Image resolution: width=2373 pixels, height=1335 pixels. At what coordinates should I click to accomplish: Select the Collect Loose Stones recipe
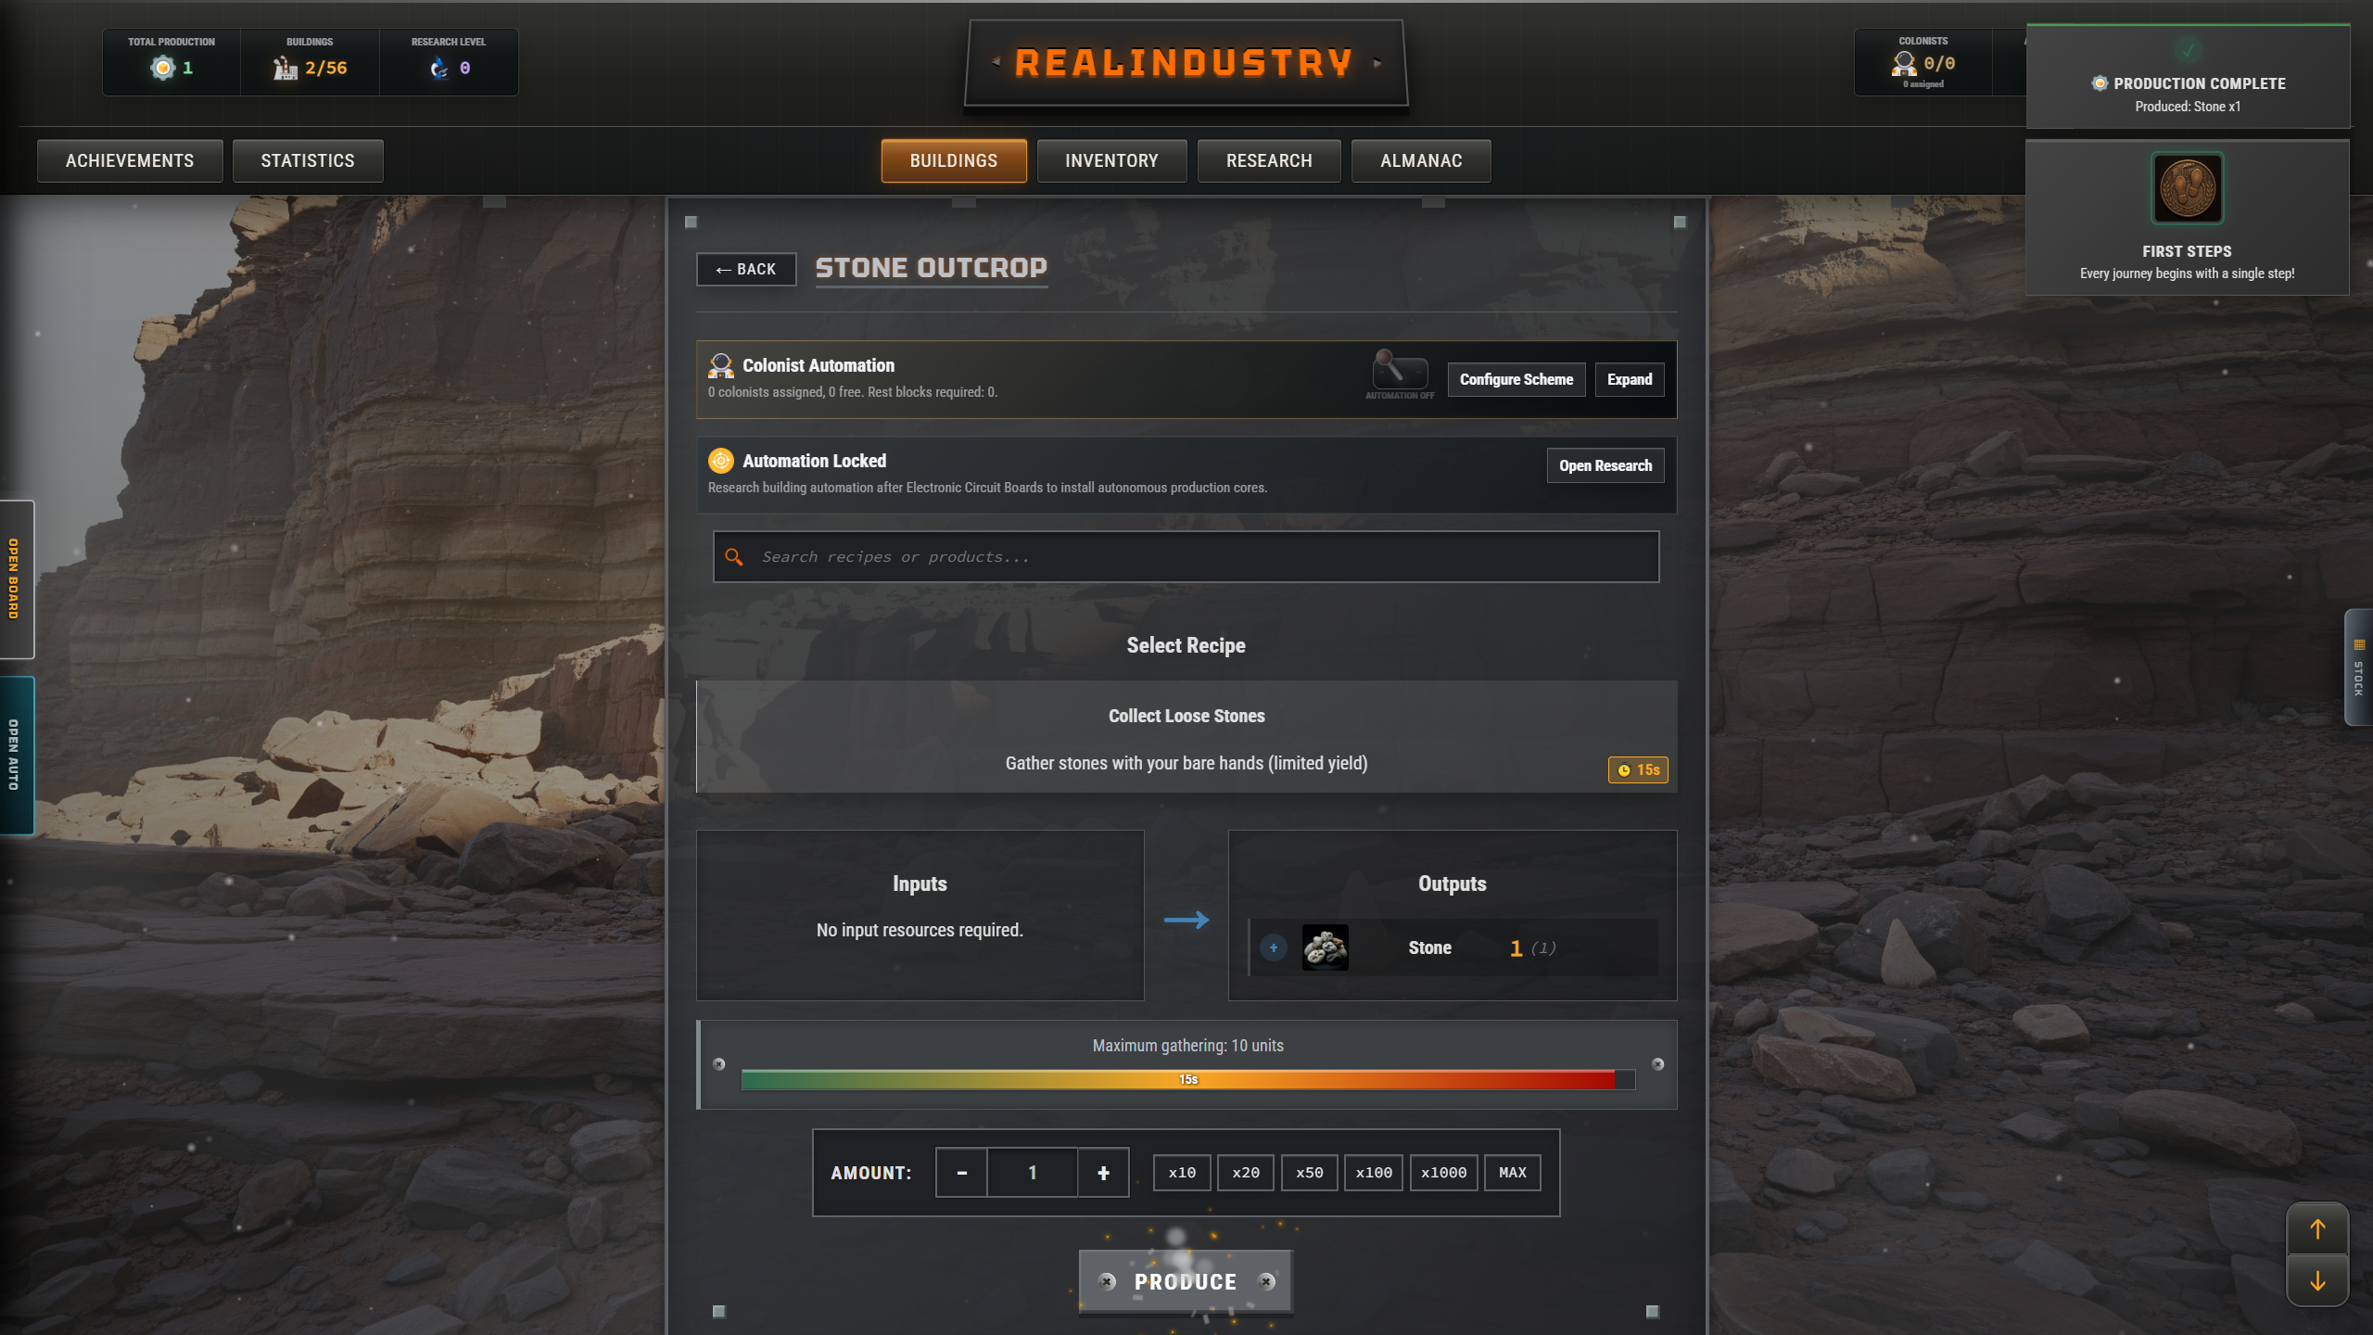[x=1186, y=737]
